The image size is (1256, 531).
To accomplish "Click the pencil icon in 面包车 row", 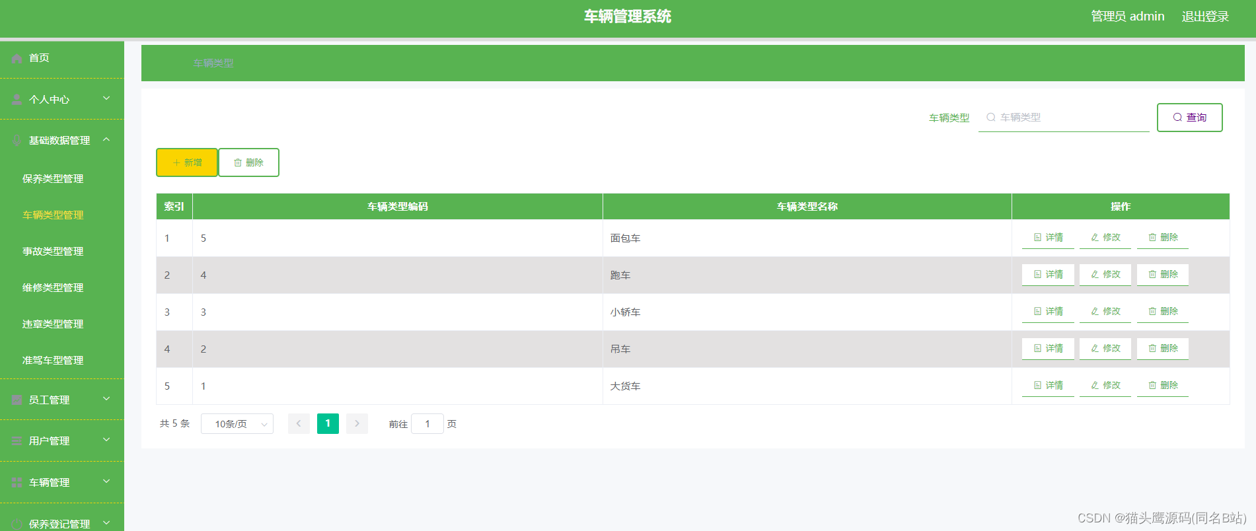I will (x=1095, y=238).
